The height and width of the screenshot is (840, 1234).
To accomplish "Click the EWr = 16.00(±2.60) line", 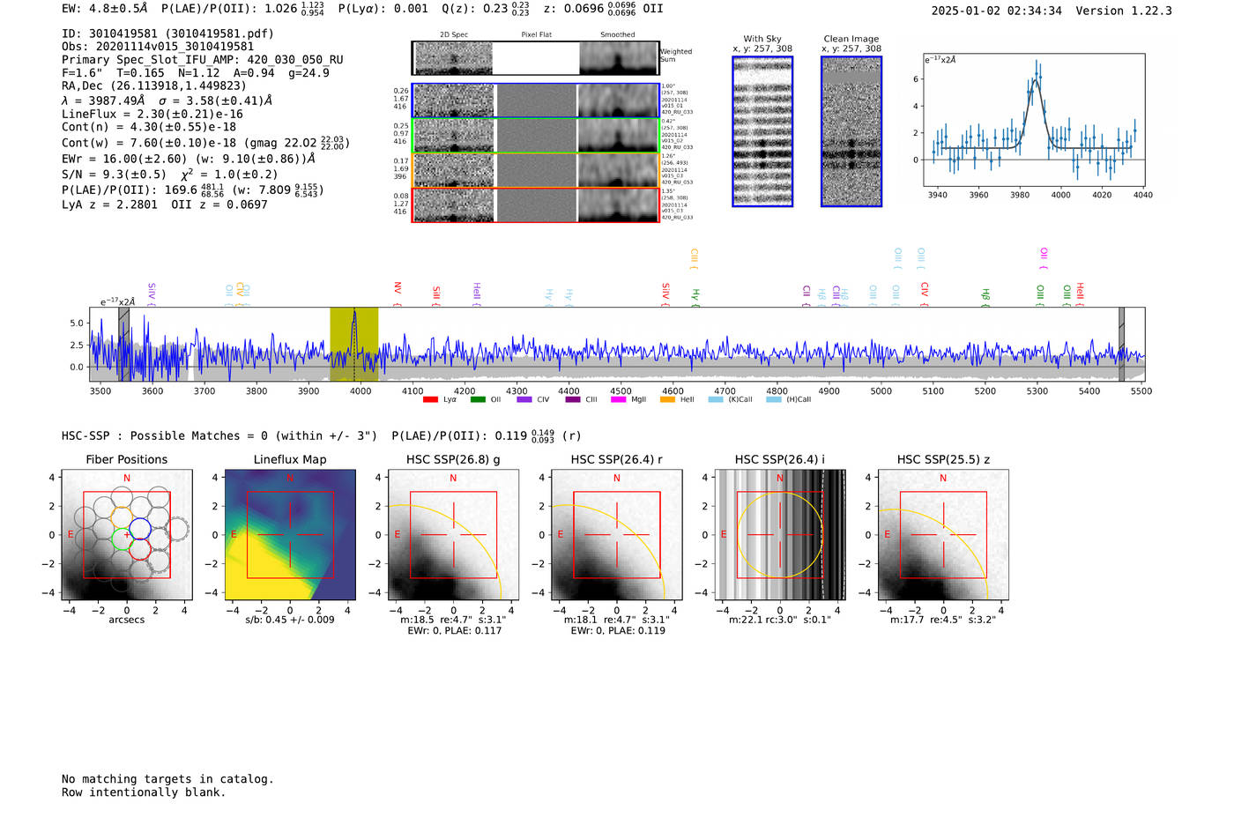I will (x=189, y=159).
